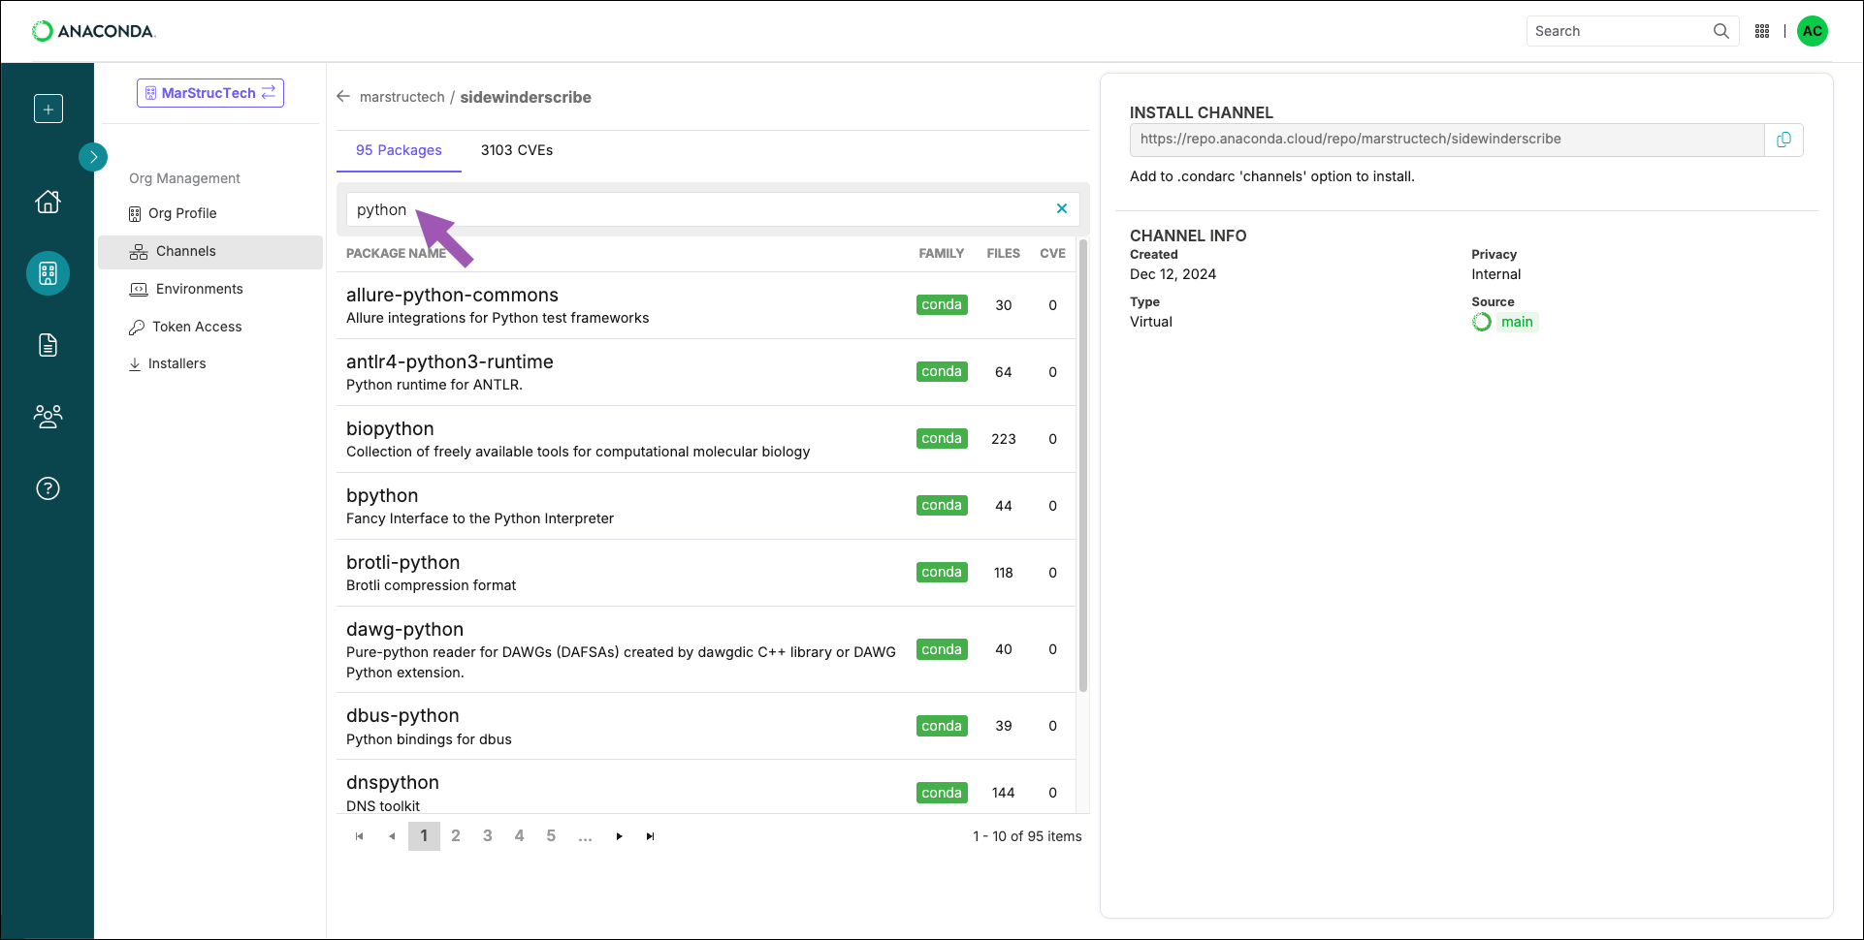1864x940 pixels.
Task: Go to last page icon
Action: pos(651,836)
